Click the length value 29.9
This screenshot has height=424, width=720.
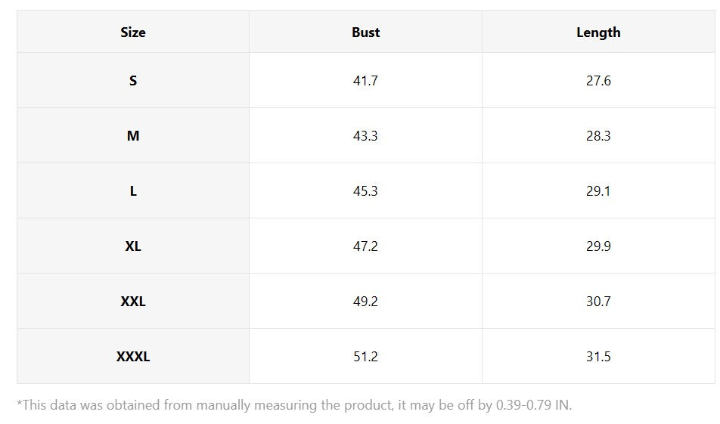pyautogui.click(x=598, y=246)
